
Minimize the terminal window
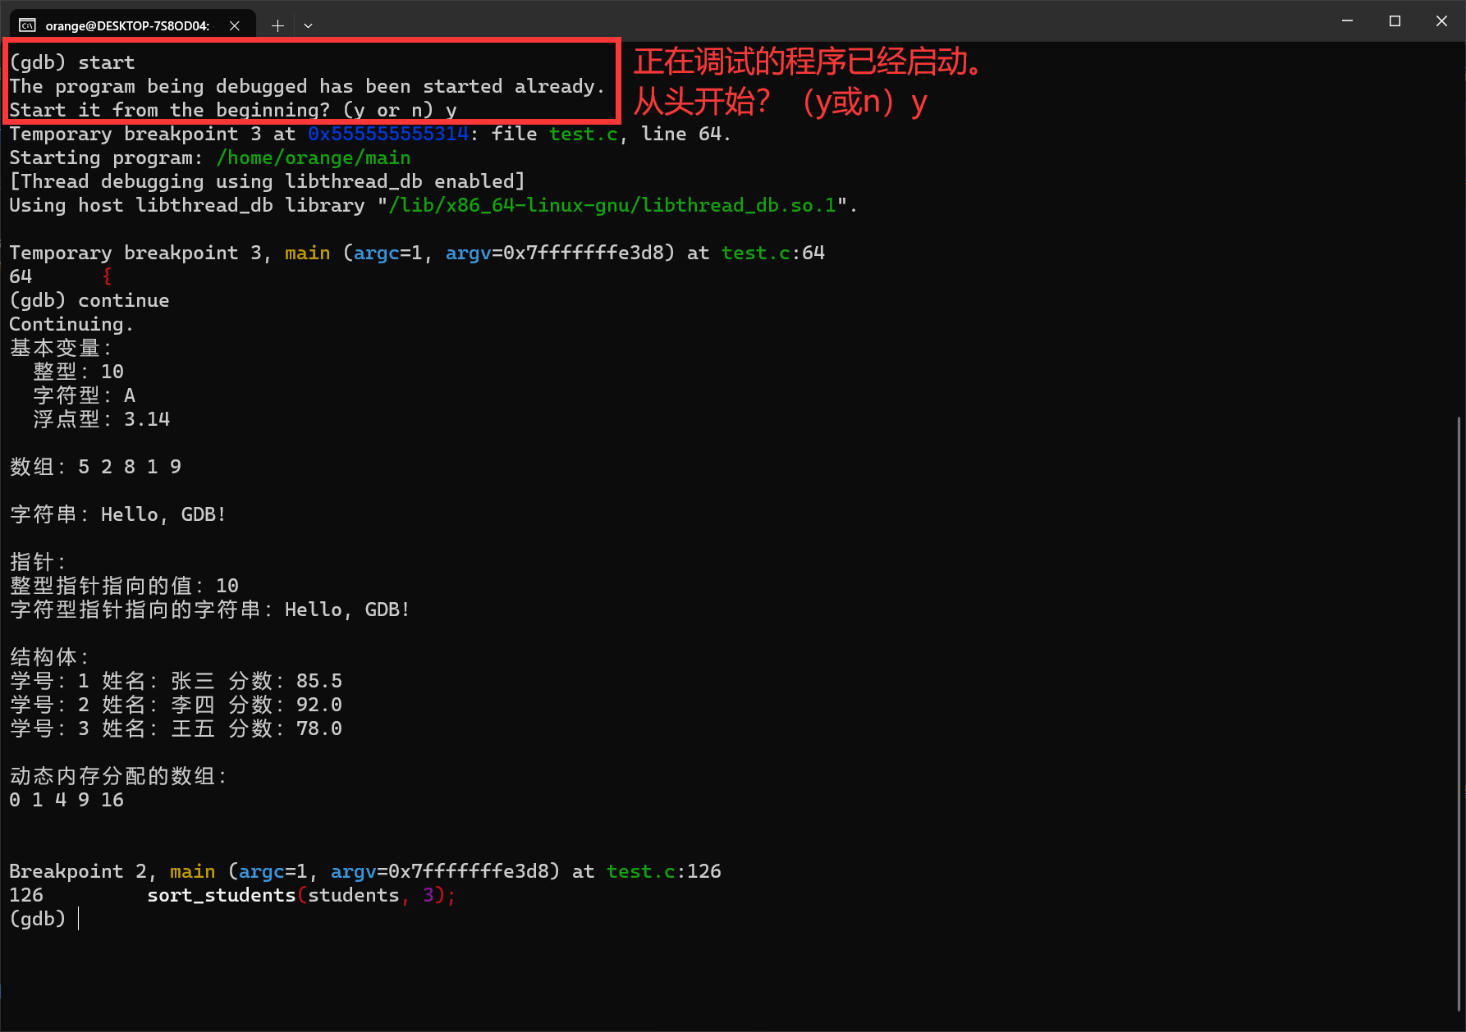tap(1347, 21)
